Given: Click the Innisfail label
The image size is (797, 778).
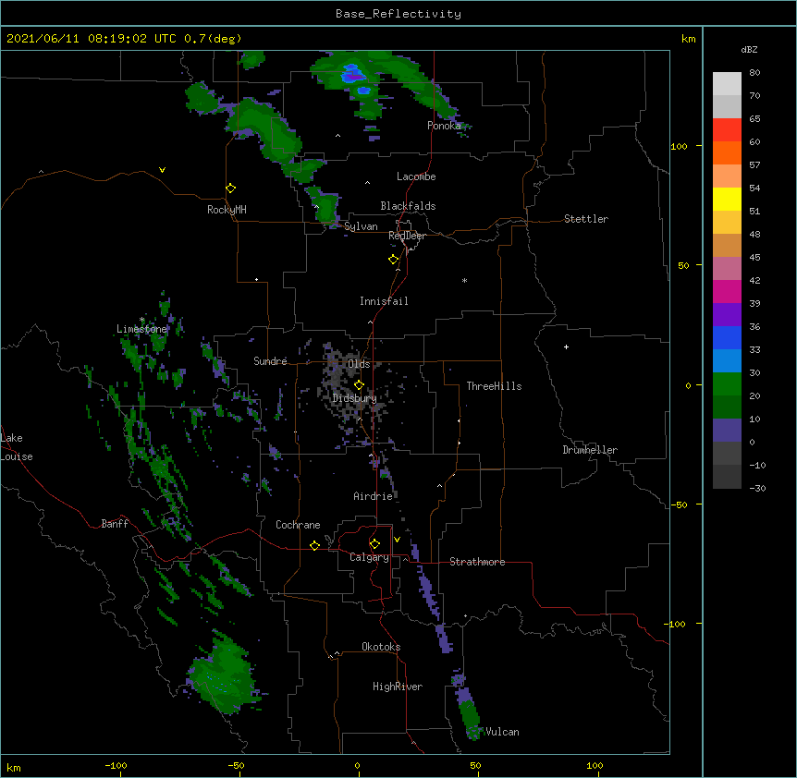Looking at the screenshot, I should pyautogui.click(x=384, y=301).
